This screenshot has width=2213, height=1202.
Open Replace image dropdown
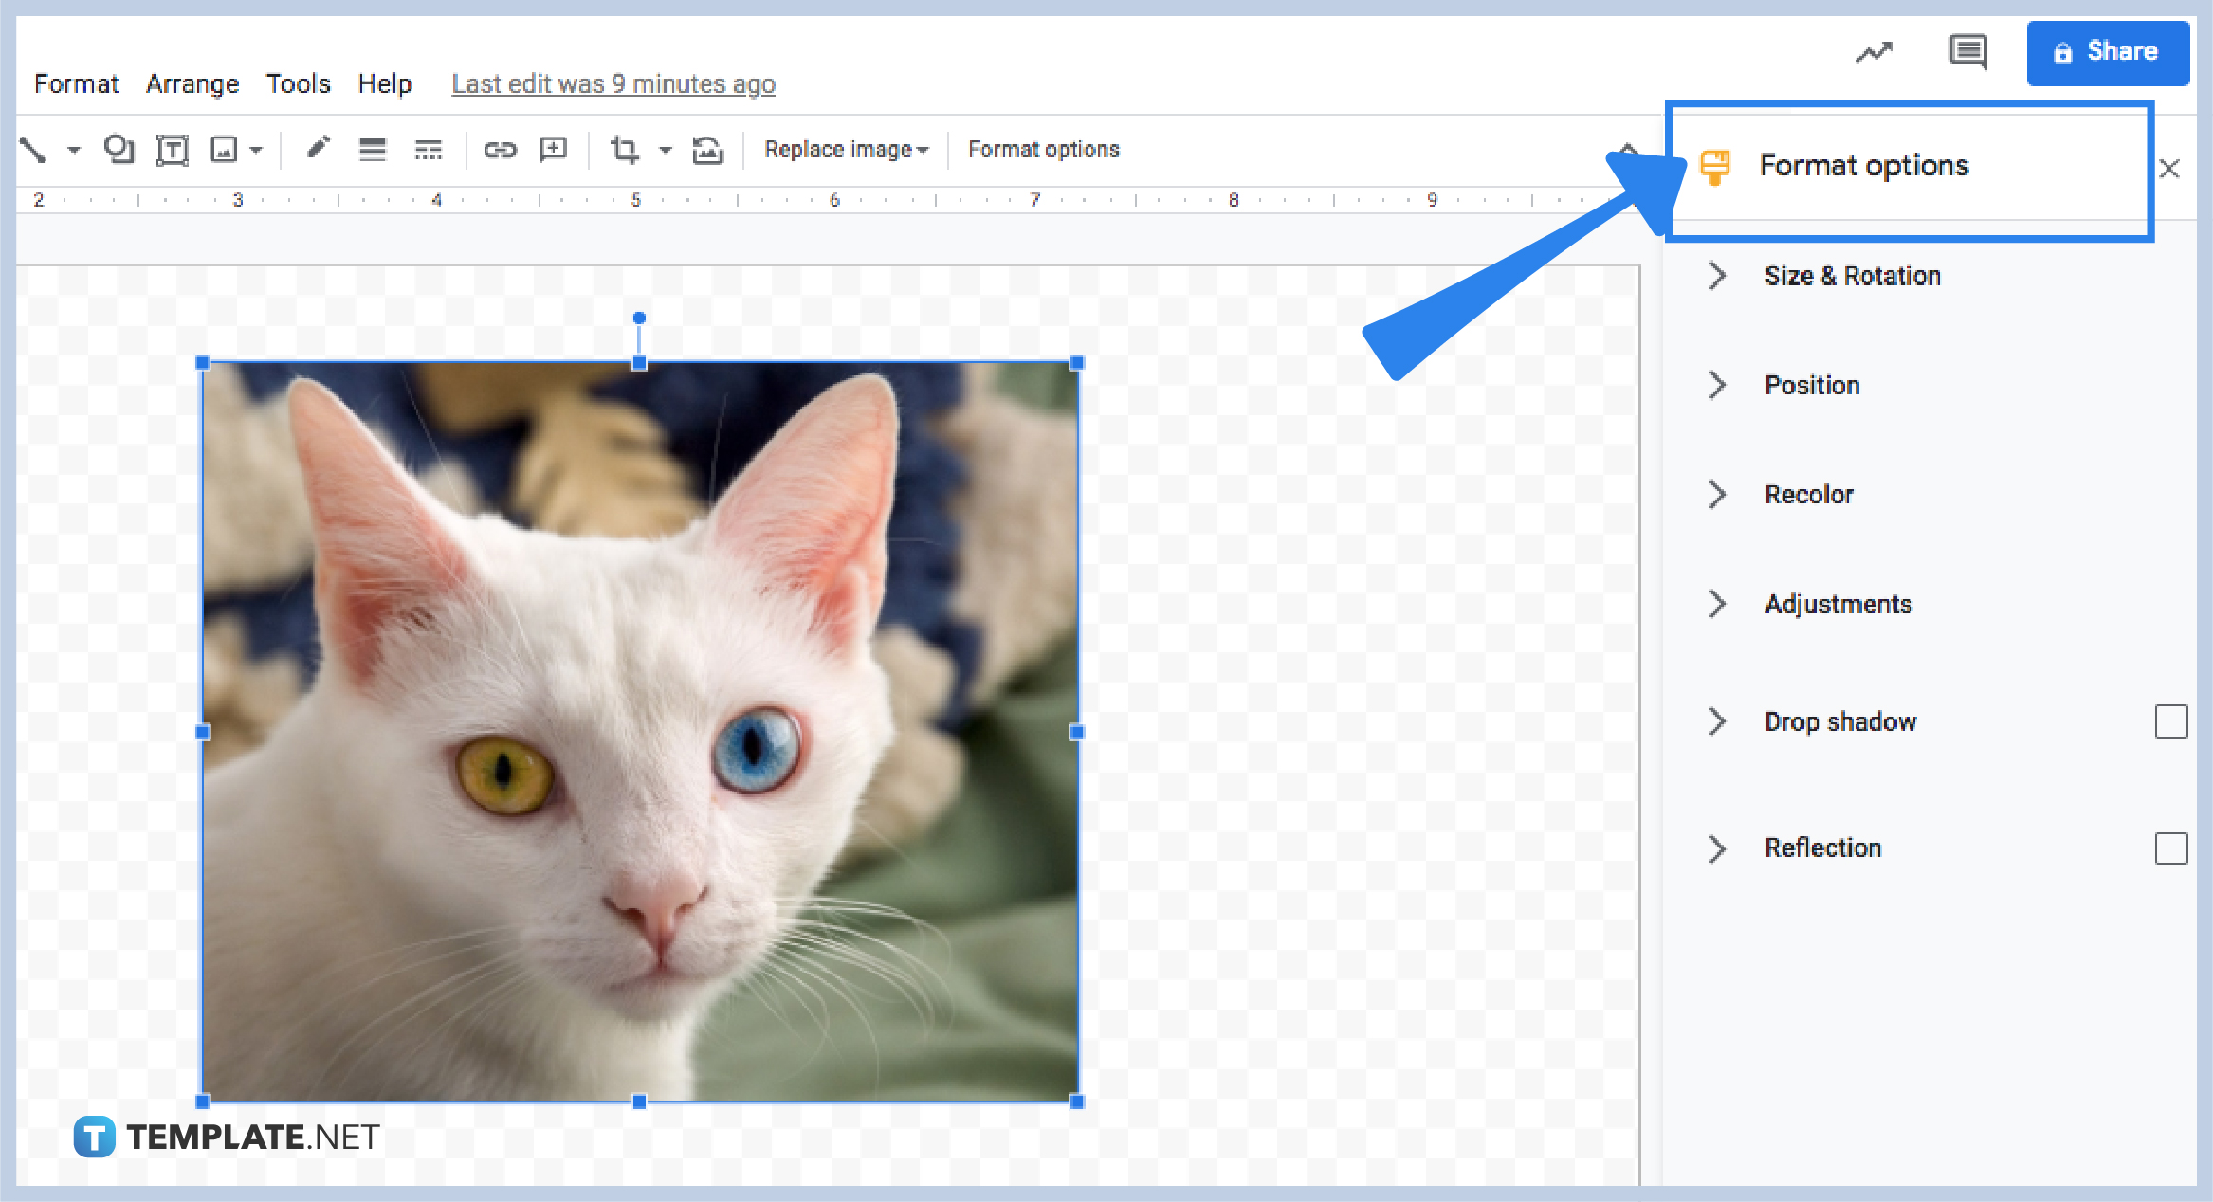845,149
